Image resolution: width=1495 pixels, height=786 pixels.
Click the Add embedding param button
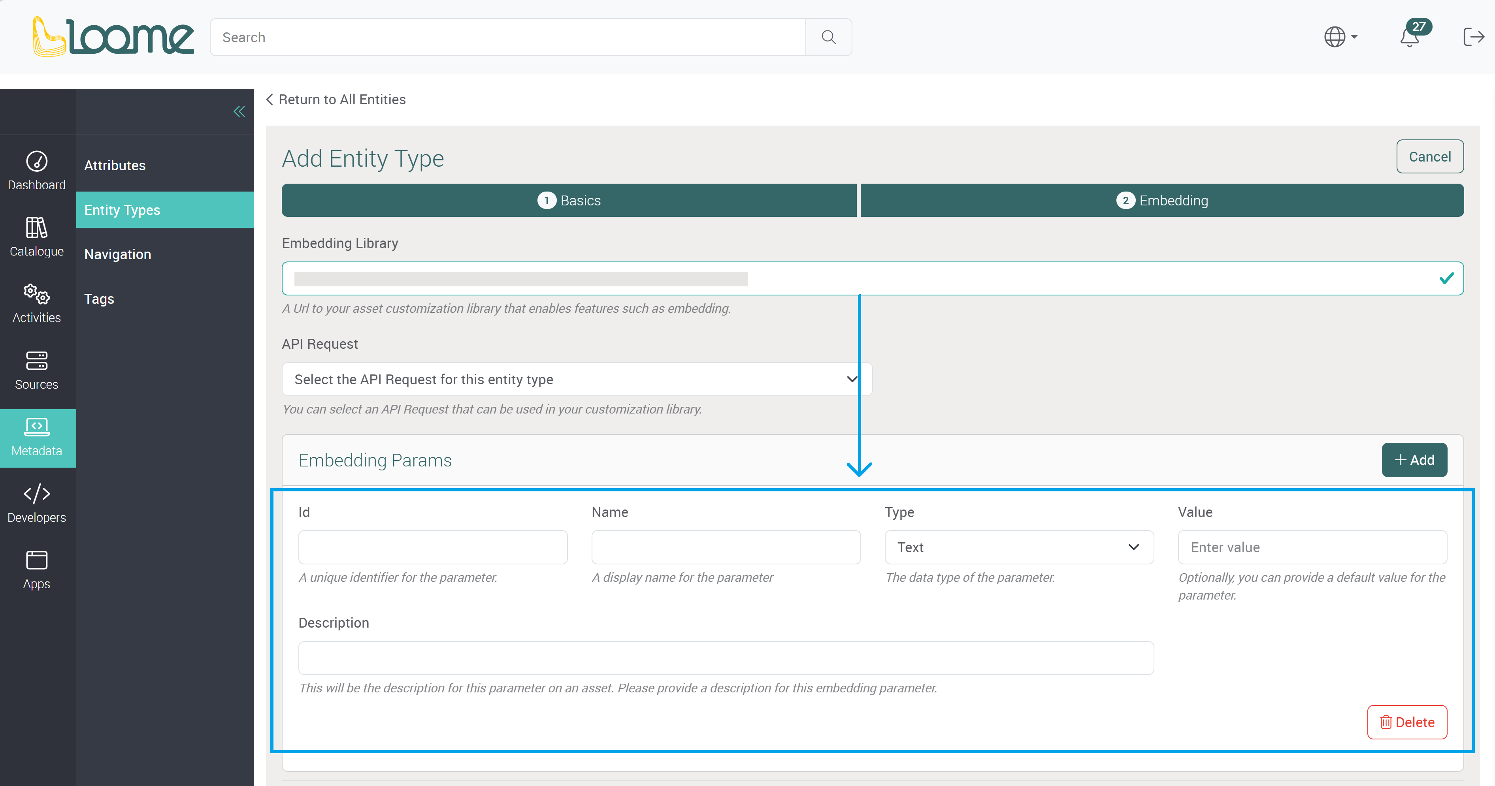1414,460
